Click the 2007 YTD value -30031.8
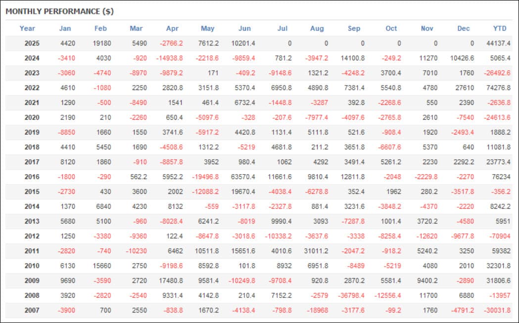 pos(497,311)
